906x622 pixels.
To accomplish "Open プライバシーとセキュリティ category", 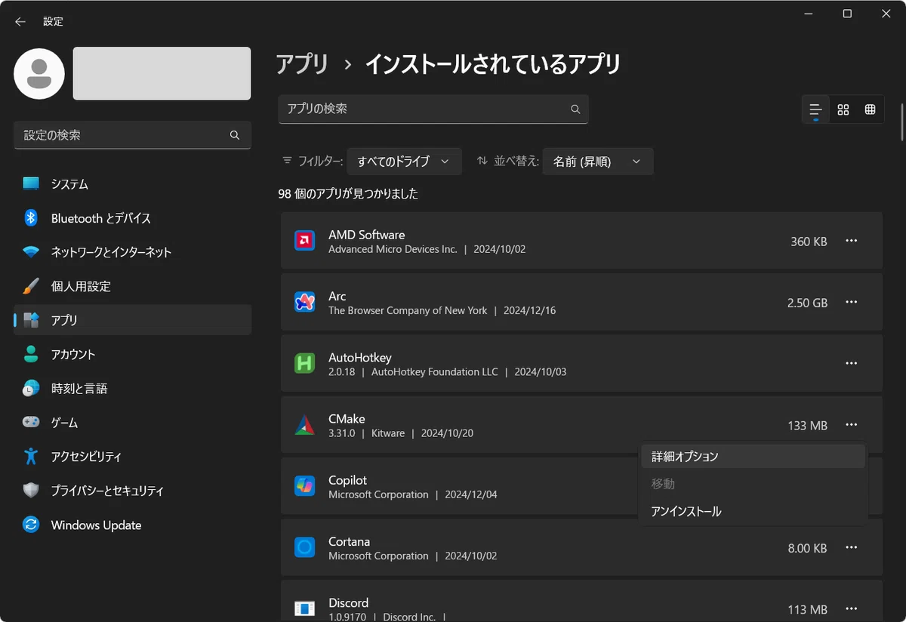I will click(x=132, y=491).
